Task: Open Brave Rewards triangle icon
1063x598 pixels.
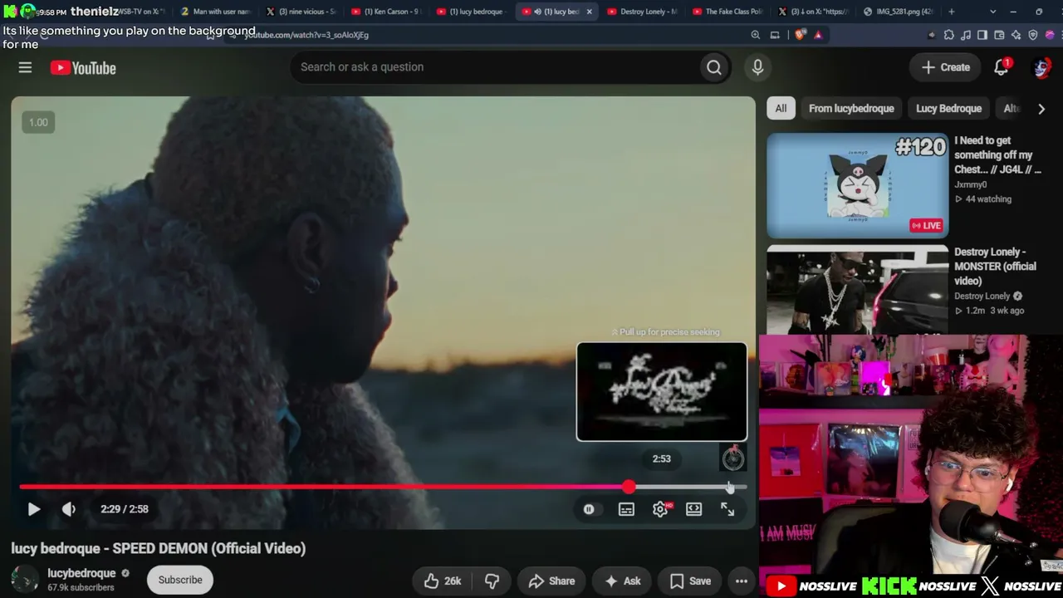Action: (x=818, y=35)
